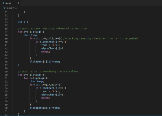
Task: Click 'for(q=0;q<5;q++){' on line 51
Action: pos(36,78)
